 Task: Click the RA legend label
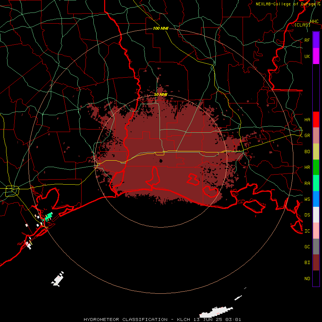coord(307,183)
